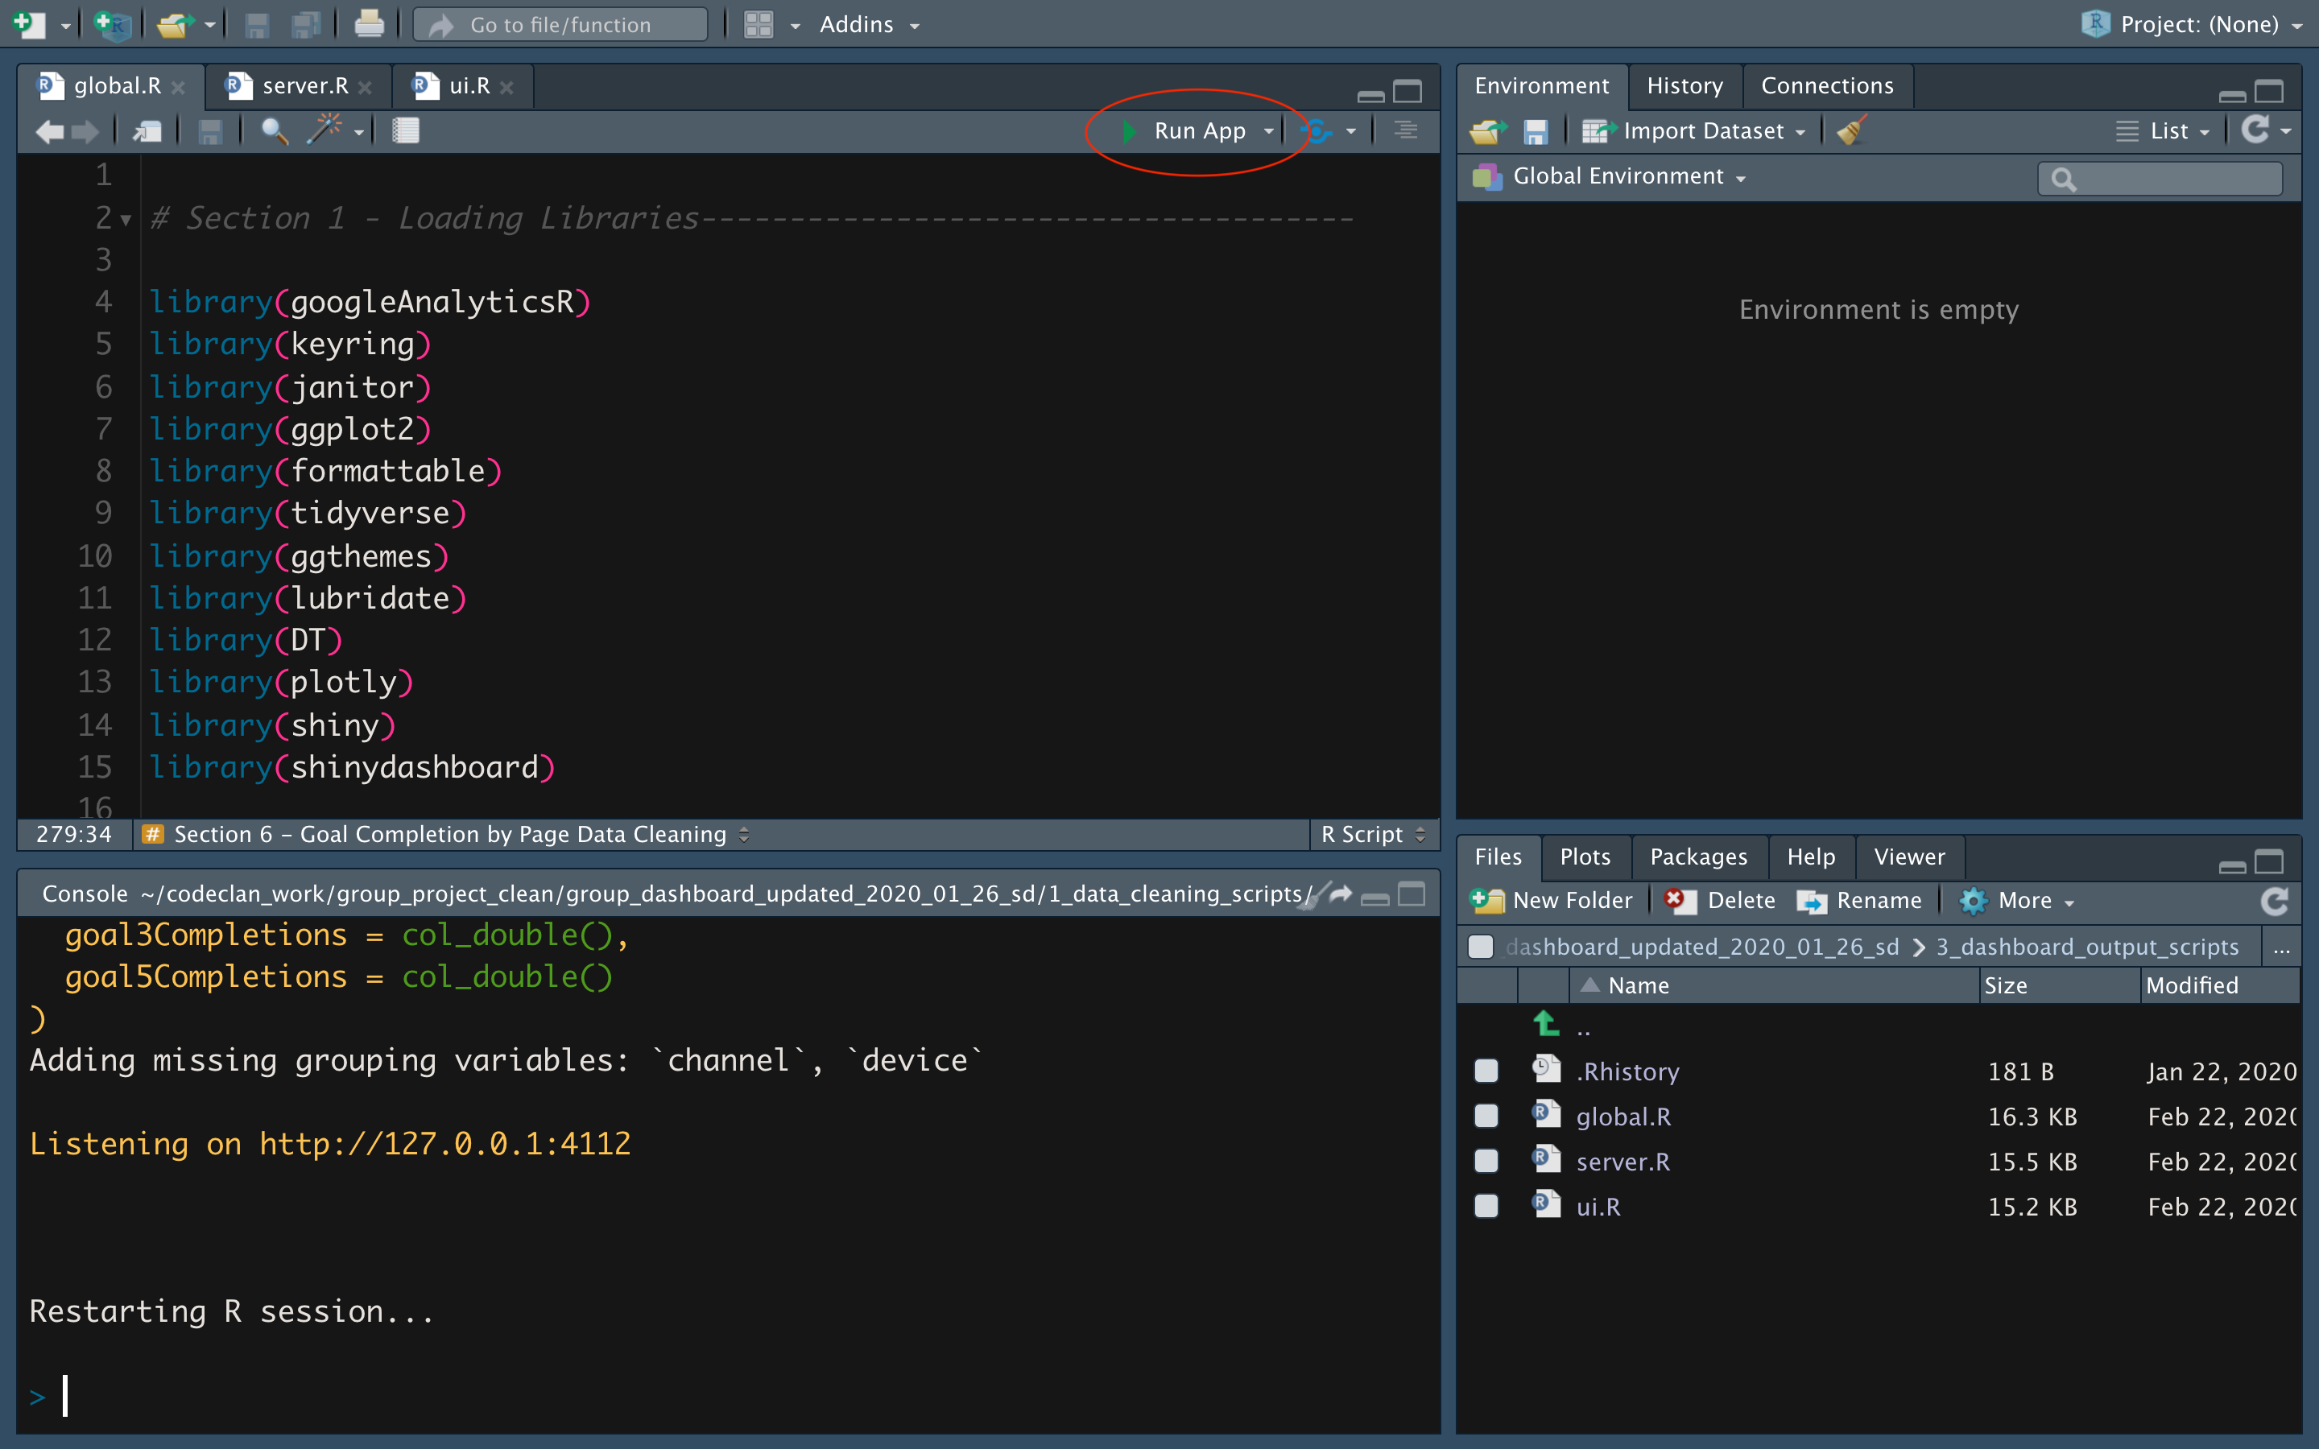Click the show in new window icon

coord(147,130)
